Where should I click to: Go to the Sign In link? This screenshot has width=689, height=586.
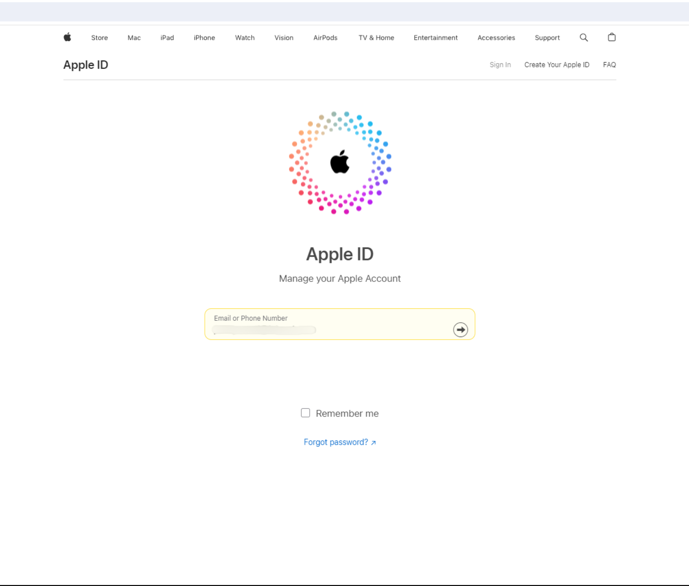coord(500,65)
